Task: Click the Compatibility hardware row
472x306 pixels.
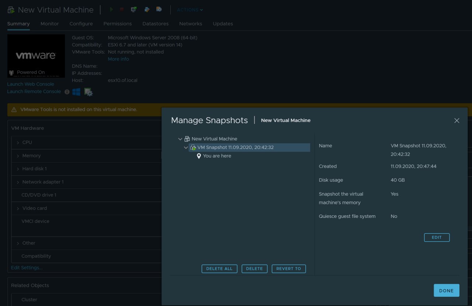Action: point(86,256)
